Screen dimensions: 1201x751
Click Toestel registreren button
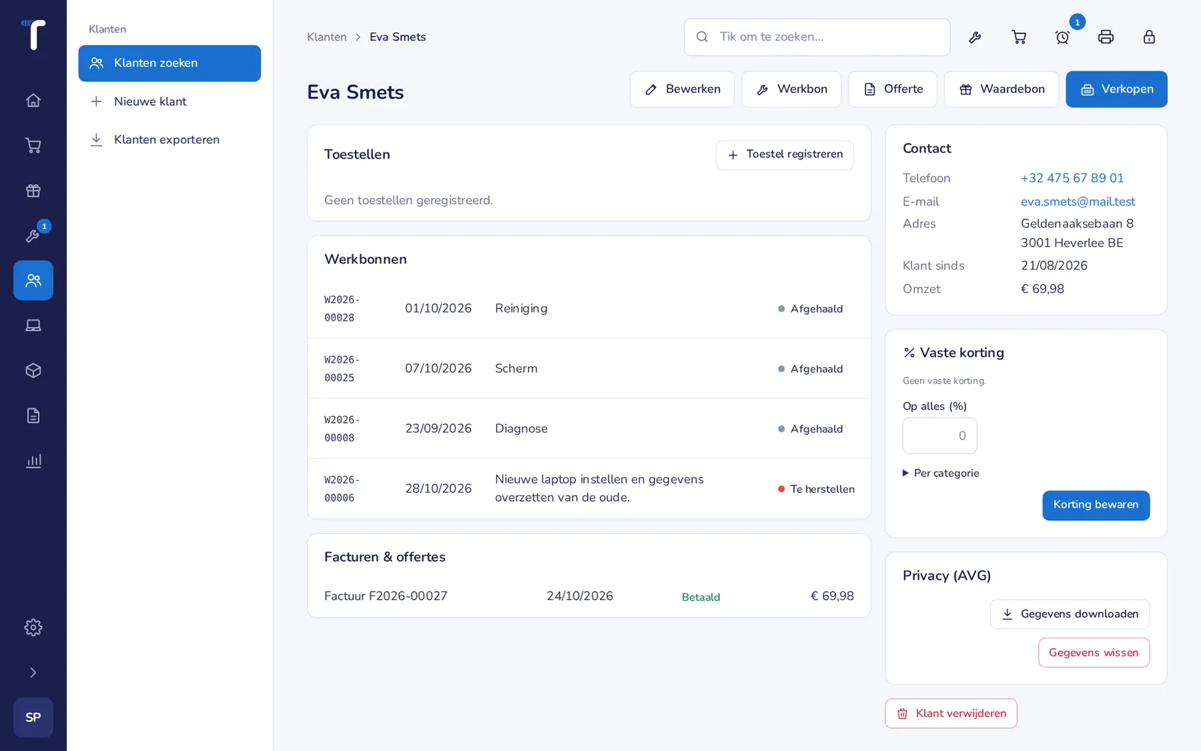[784, 155]
